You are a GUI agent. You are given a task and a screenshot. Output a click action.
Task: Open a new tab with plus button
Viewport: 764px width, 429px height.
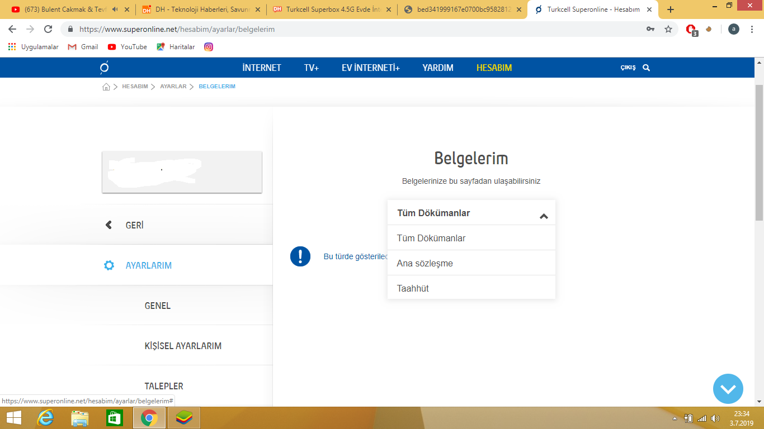pyautogui.click(x=671, y=9)
